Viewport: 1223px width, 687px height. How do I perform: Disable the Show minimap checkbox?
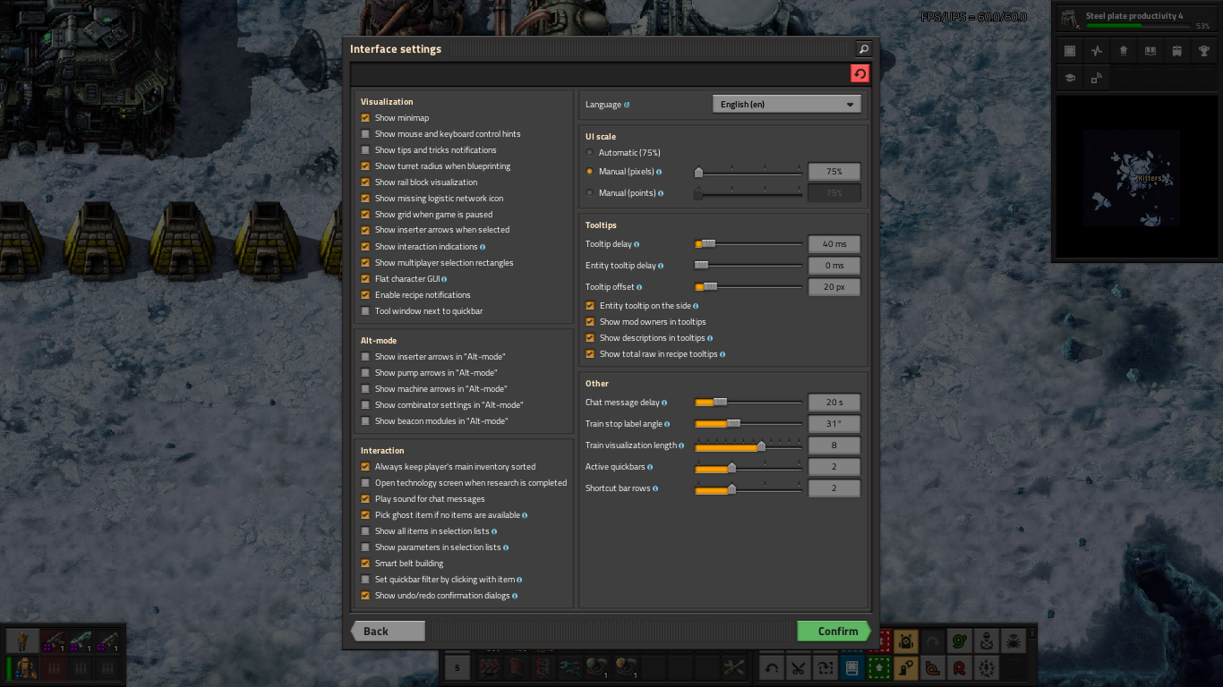[365, 118]
